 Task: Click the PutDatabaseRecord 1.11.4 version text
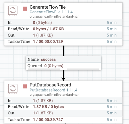click(53, 90)
